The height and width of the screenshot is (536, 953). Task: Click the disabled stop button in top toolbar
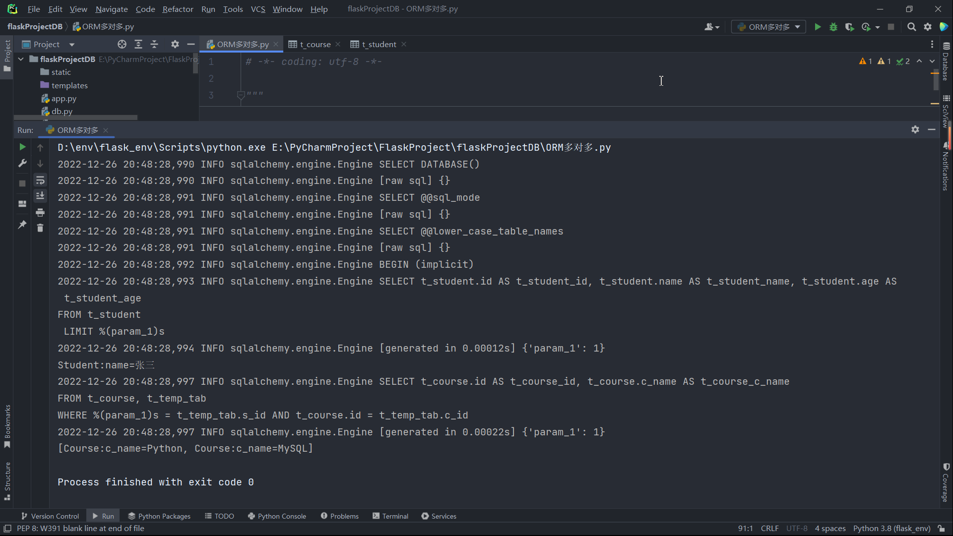[x=891, y=27]
